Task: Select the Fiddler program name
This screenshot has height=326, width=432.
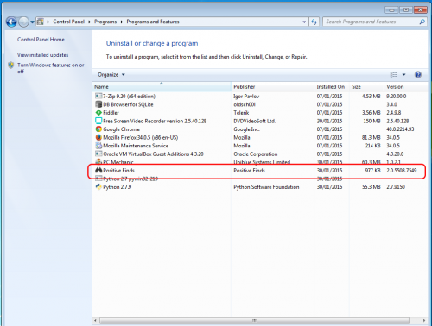Action: tap(111, 113)
